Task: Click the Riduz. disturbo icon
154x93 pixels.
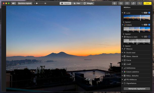Action: (125, 76)
